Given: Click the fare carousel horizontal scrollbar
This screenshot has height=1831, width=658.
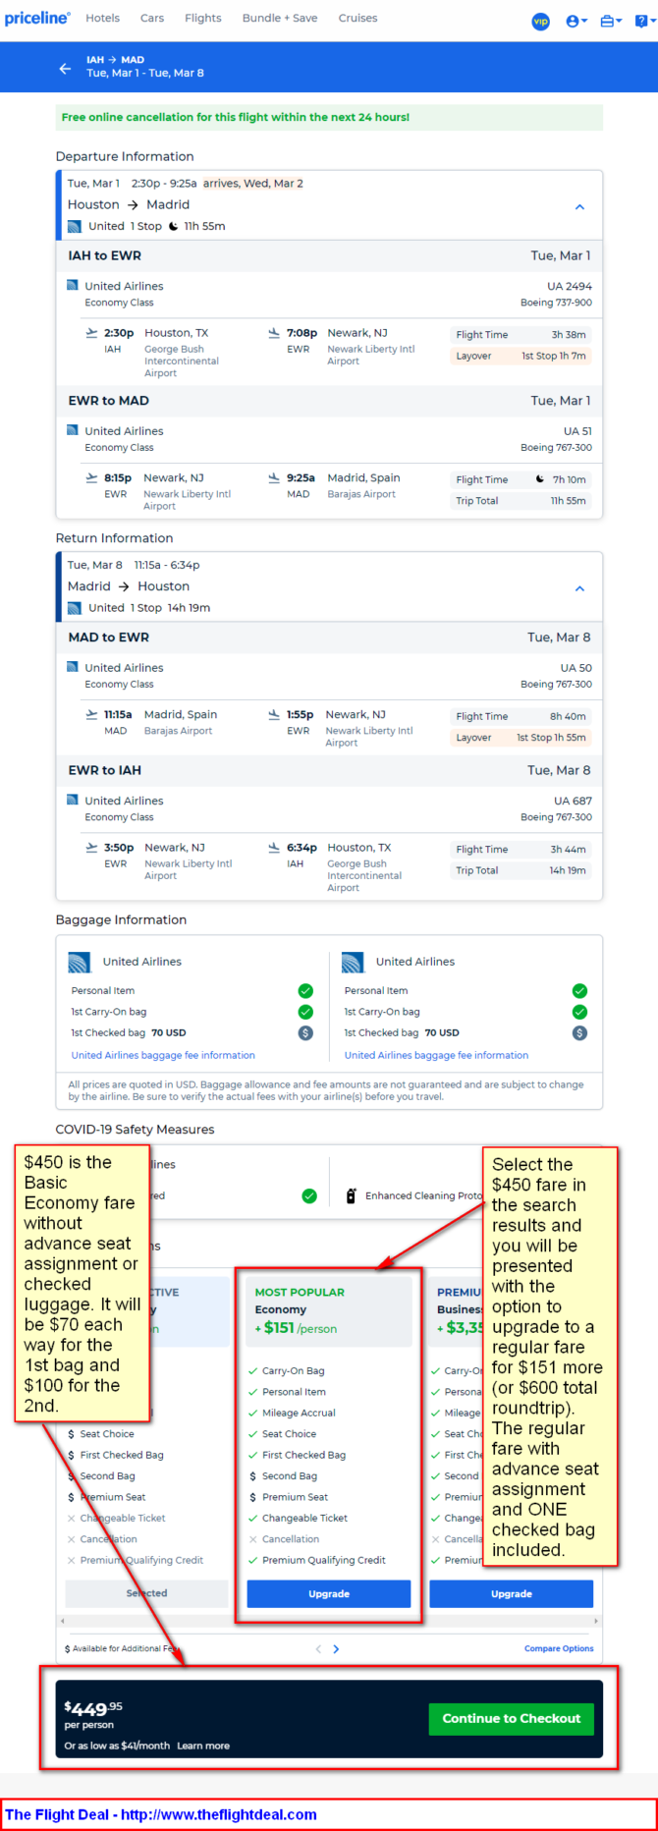Looking at the screenshot, I should pyautogui.click(x=329, y=1621).
